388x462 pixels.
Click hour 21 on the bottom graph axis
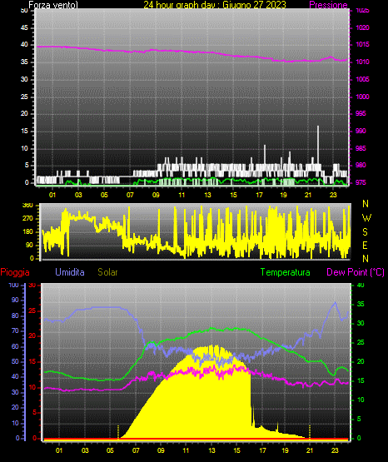[310, 450]
